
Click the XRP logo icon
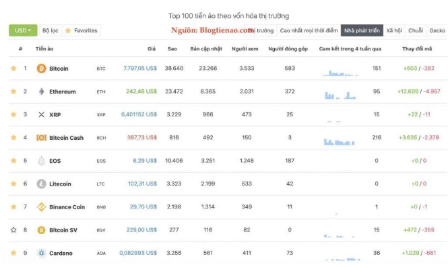(41, 115)
